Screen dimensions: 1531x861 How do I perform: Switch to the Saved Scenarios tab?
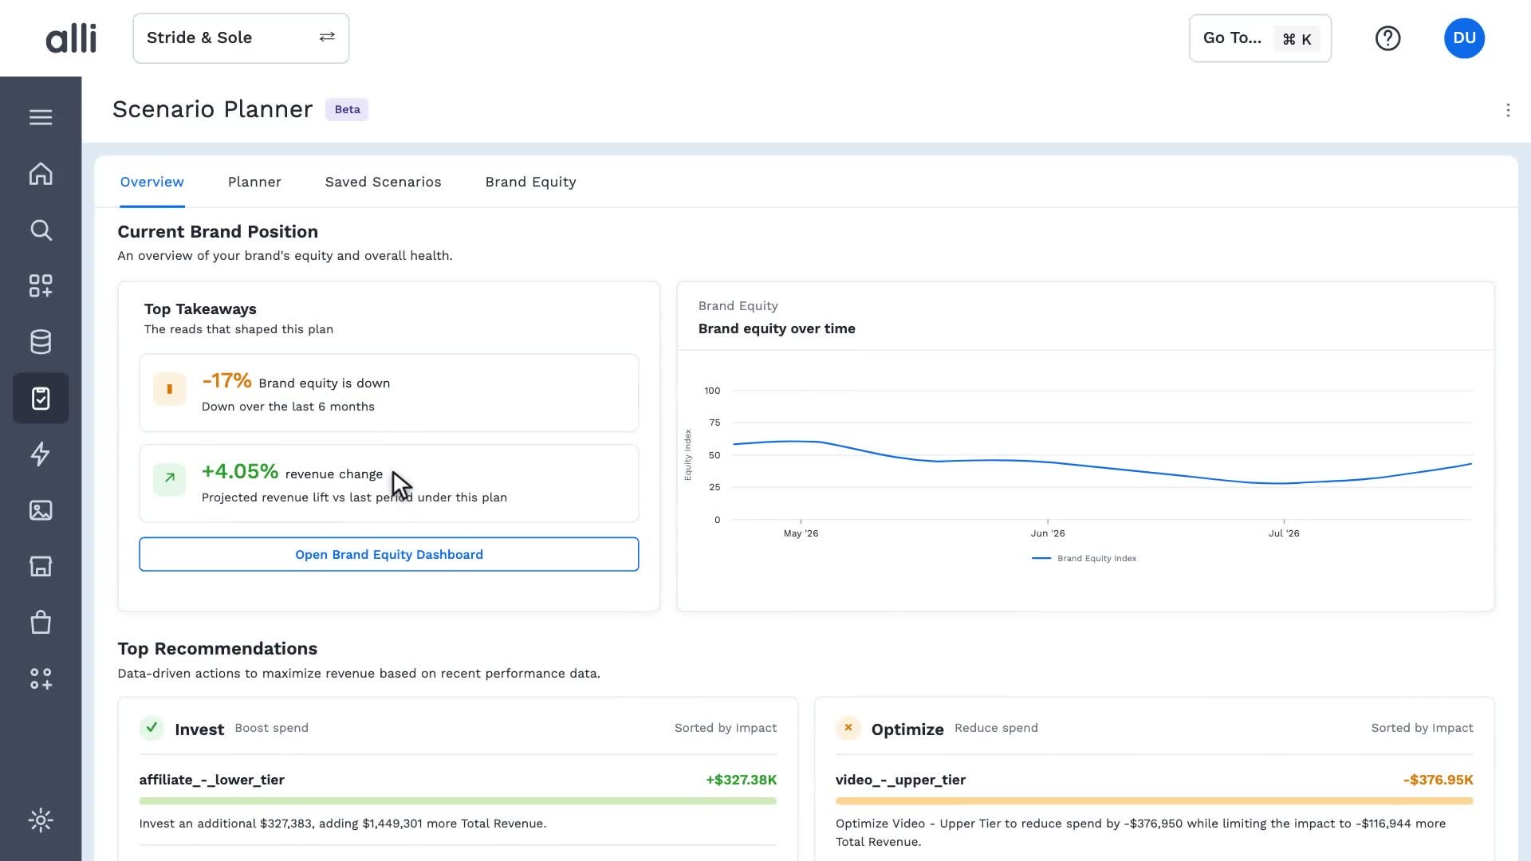383,182
